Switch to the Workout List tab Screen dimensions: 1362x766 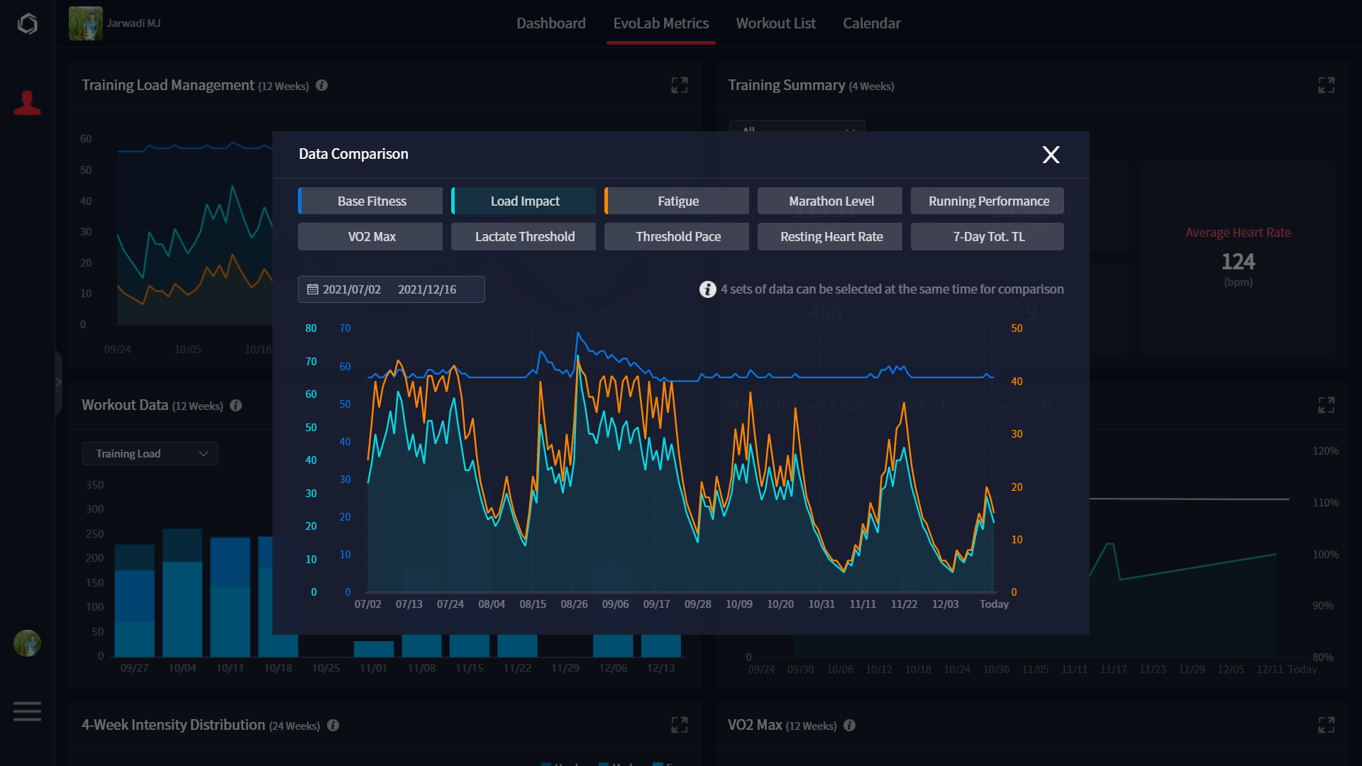coord(775,23)
